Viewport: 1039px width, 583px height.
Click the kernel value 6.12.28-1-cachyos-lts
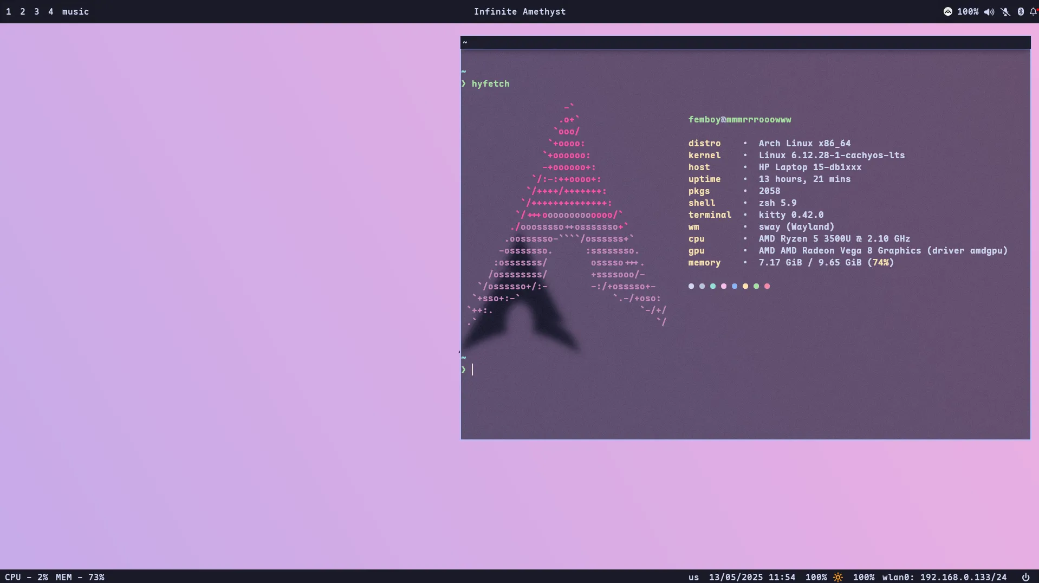[x=832, y=155]
